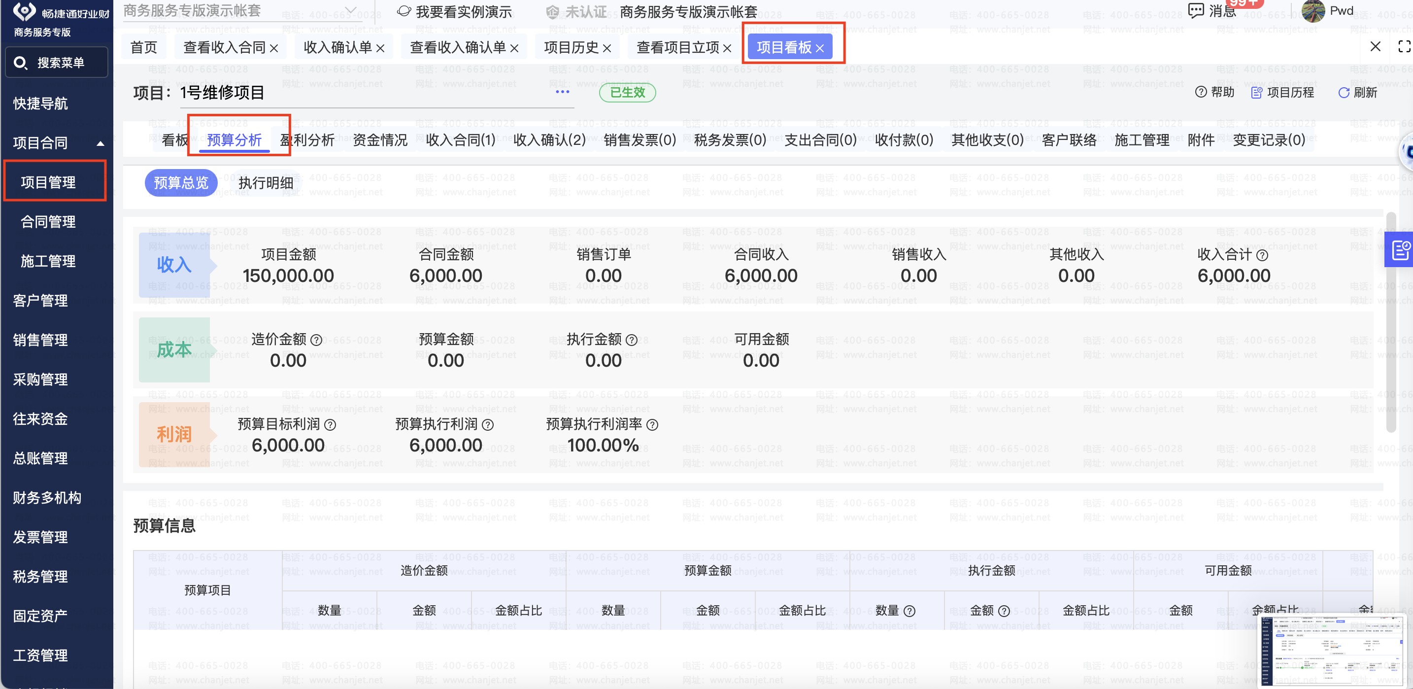
Task: Open the 消息 messages chat icon
Action: (x=1196, y=10)
